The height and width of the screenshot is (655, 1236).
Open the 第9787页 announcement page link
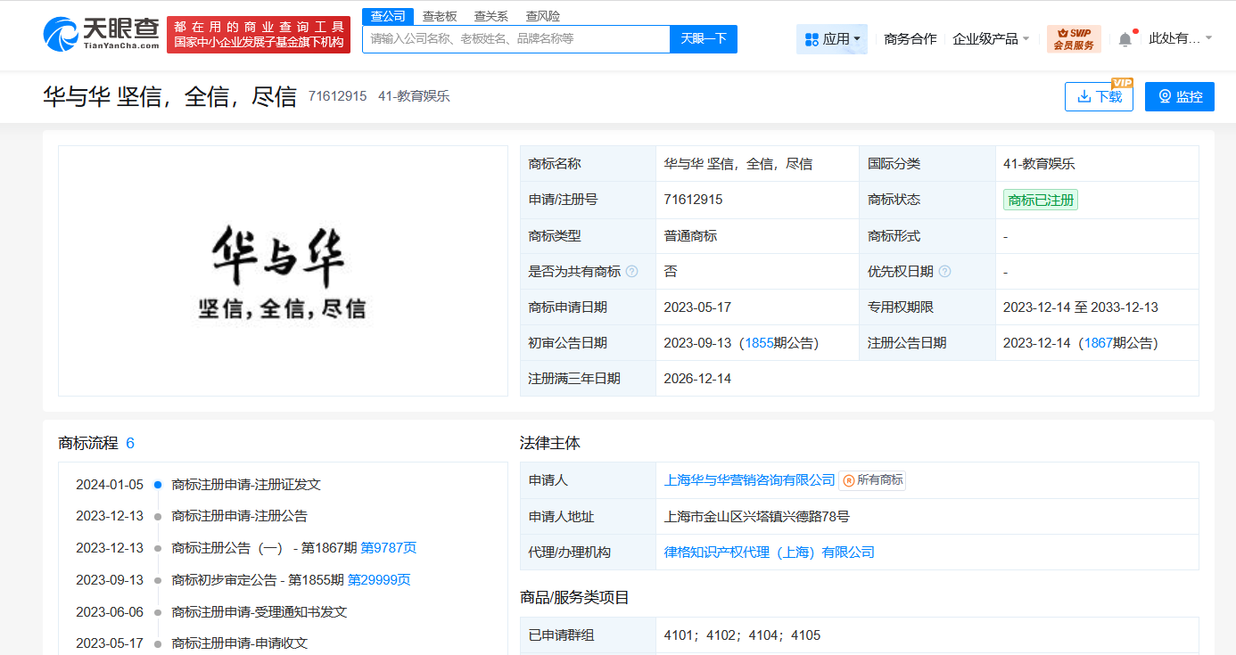[388, 548]
